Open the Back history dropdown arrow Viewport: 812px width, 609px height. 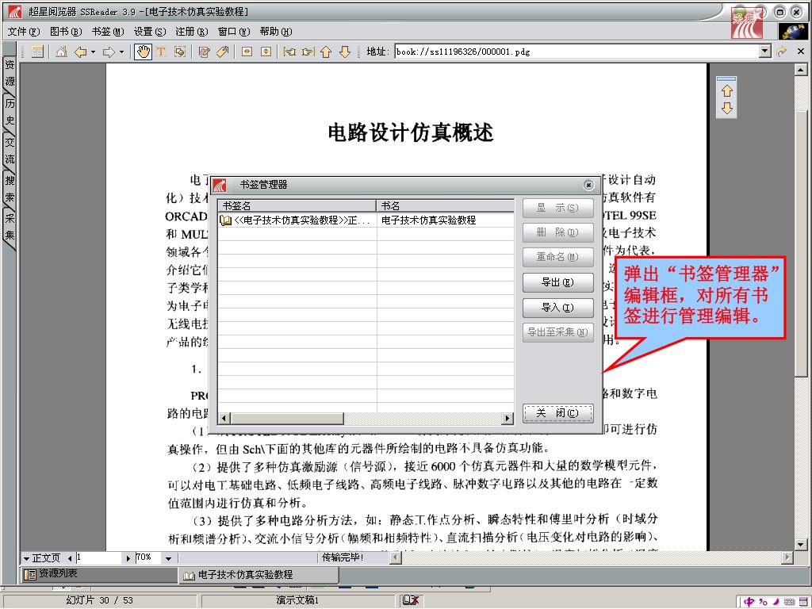pyautogui.click(x=94, y=52)
